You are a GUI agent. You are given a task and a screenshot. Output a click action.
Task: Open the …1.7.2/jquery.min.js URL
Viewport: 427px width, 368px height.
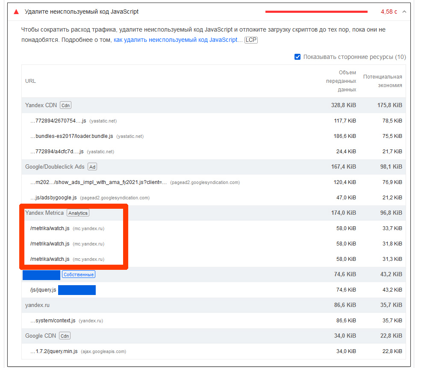click(x=54, y=351)
